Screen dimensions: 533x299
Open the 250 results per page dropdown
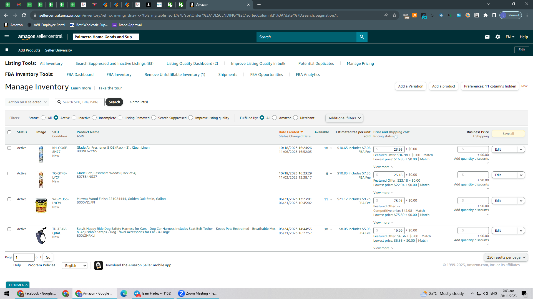pos(506,257)
